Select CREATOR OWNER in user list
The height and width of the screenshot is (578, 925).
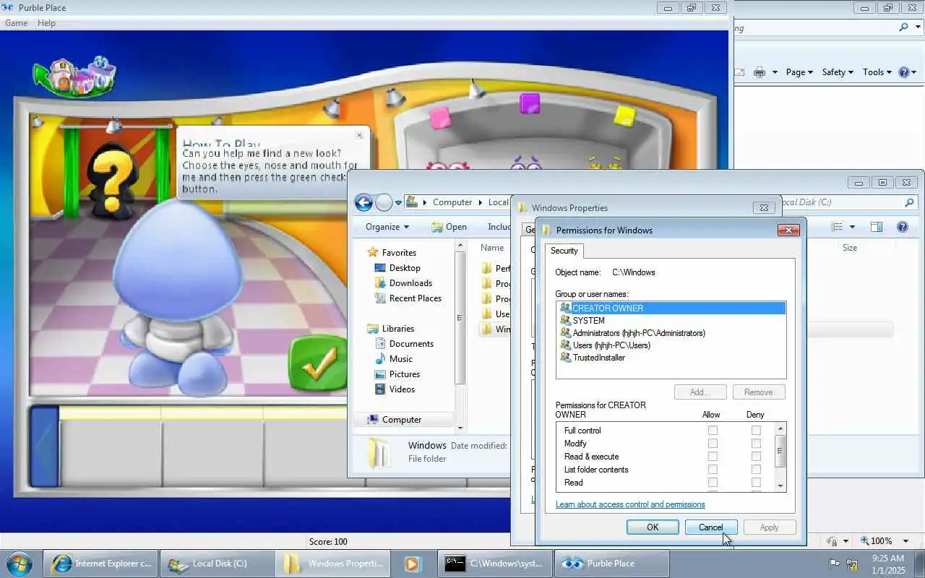[x=671, y=308]
